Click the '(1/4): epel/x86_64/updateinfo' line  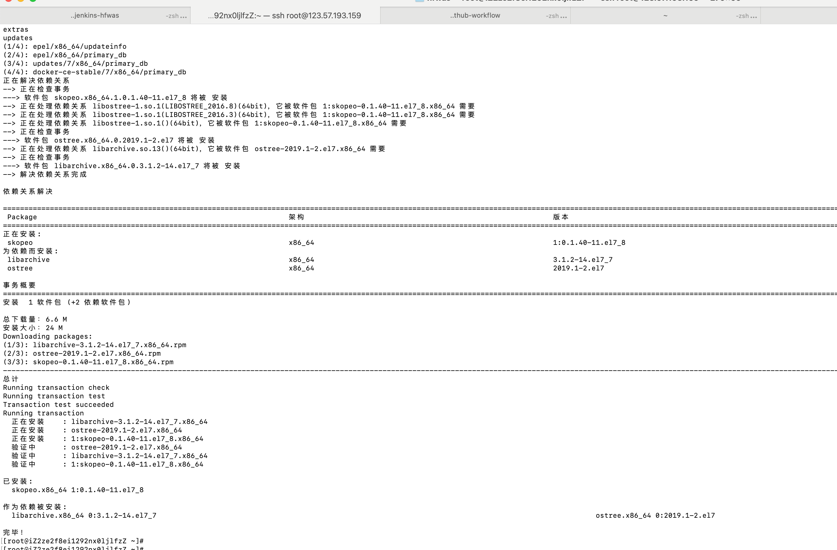coord(65,46)
